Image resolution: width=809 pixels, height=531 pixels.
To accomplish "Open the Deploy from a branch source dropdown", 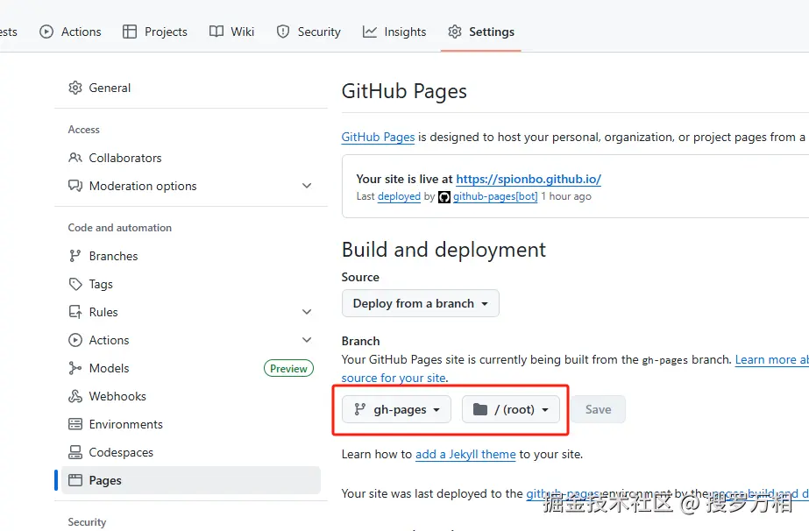I will [420, 303].
